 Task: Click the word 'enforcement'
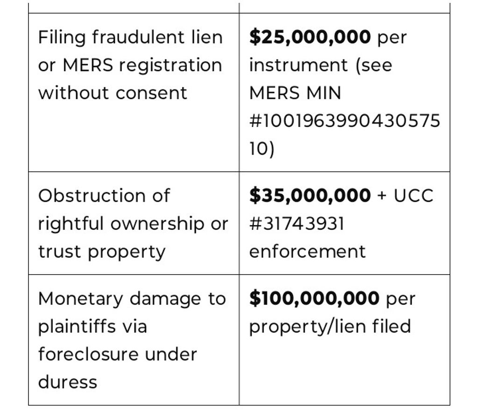click(x=307, y=252)
